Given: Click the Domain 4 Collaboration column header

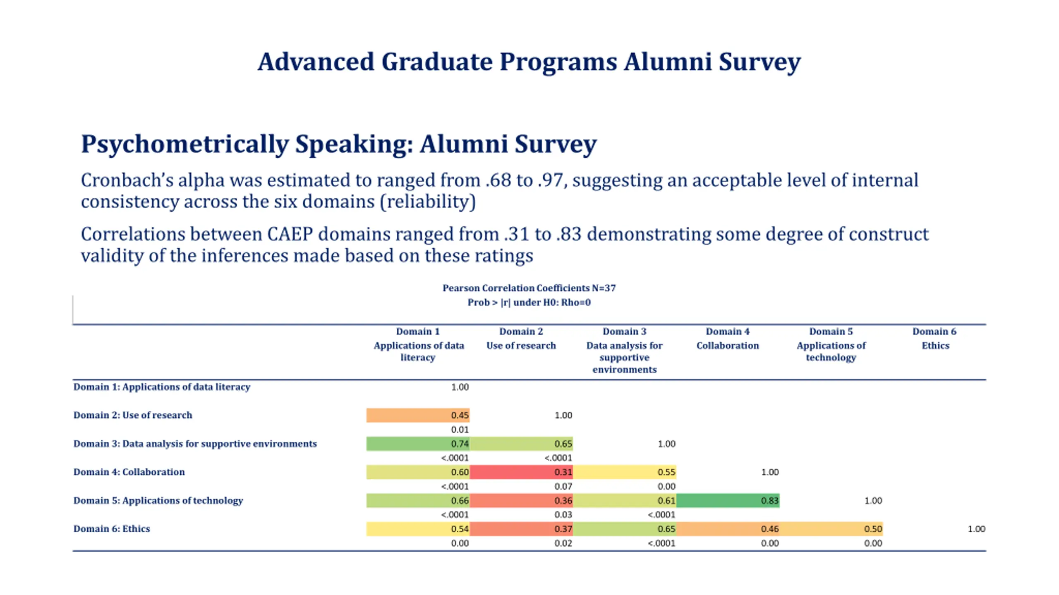Looking at the screenshot, I should [728, 338].
